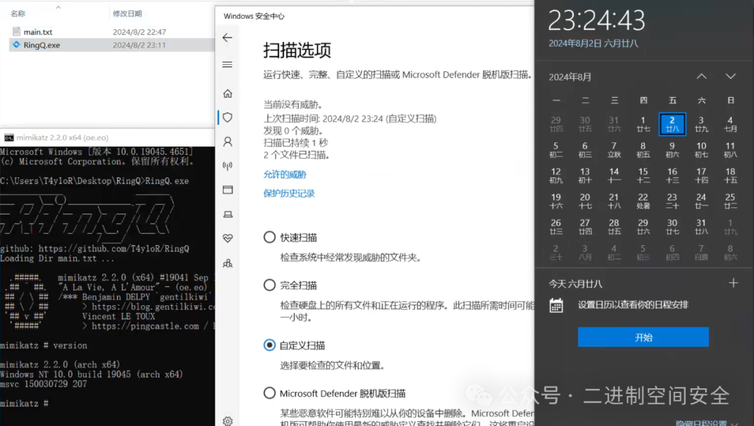
Task: Click the mimikatz 2.2.0 x64 title bar
Action: [x=108, y=138]
